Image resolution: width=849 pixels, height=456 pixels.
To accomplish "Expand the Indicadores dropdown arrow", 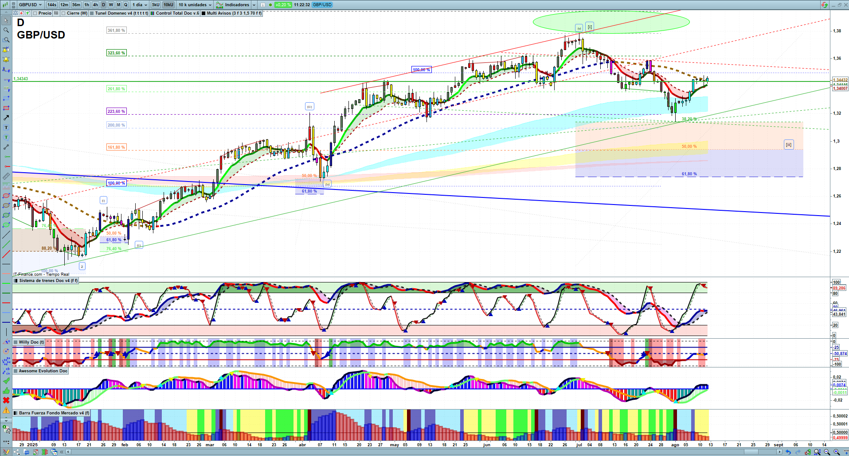I will coord(254,5).
